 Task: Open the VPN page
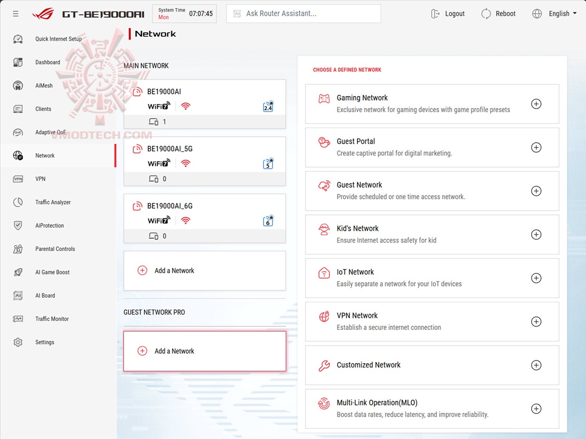pos(40,179)
